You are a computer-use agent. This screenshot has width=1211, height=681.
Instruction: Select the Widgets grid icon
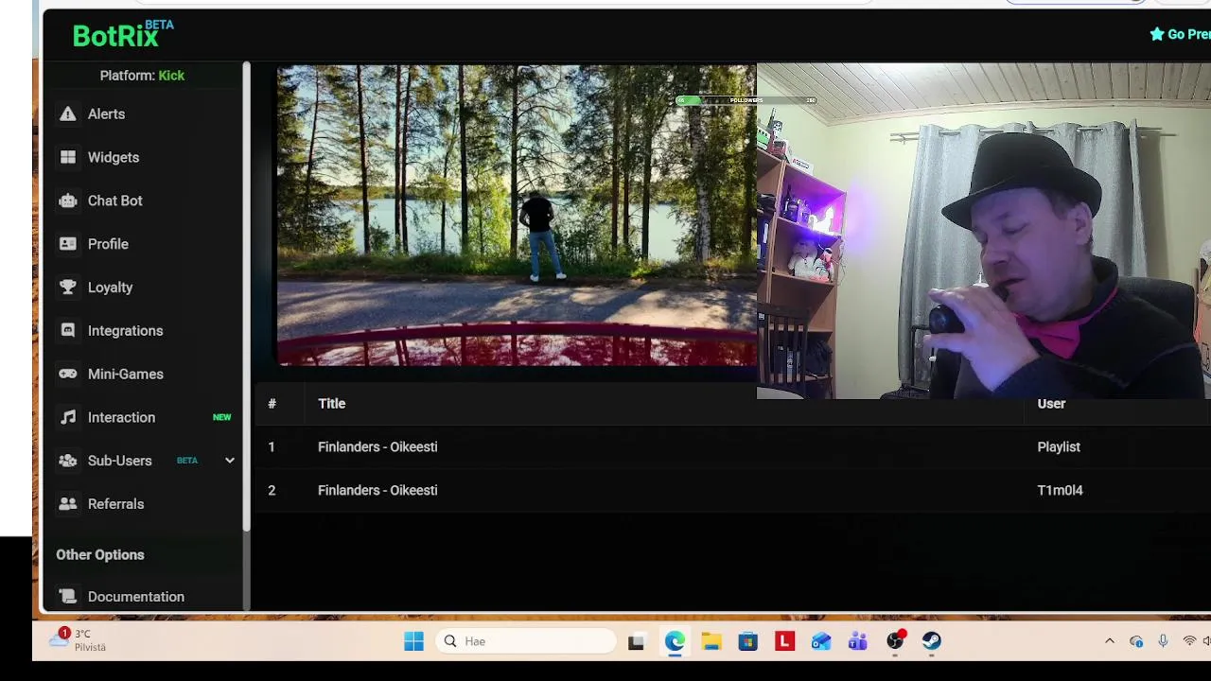point(68,157)
